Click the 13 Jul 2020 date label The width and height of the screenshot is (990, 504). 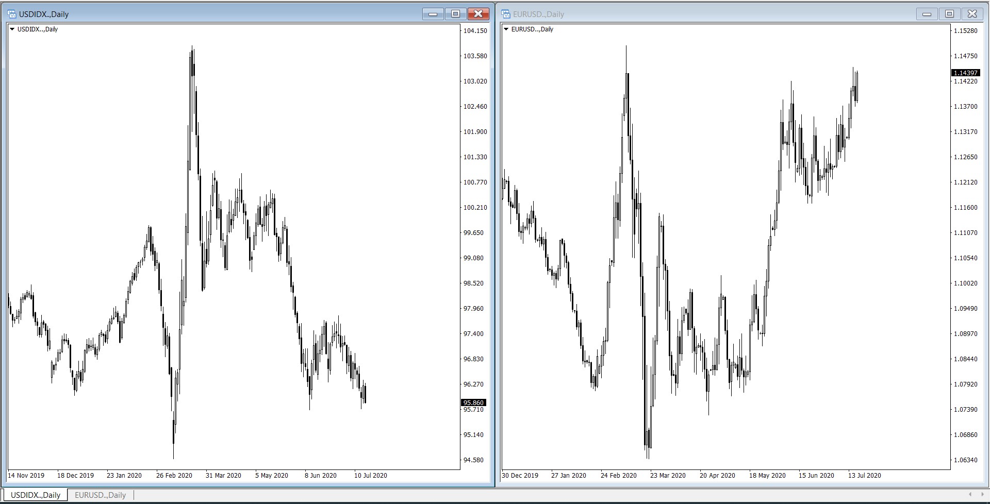click(865, 476)
